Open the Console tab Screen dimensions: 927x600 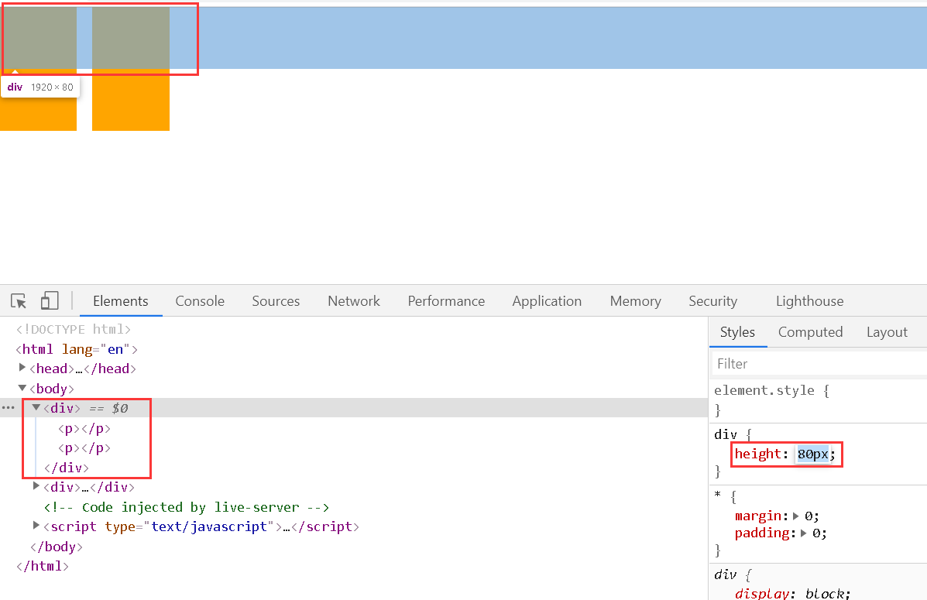point(200,301)
